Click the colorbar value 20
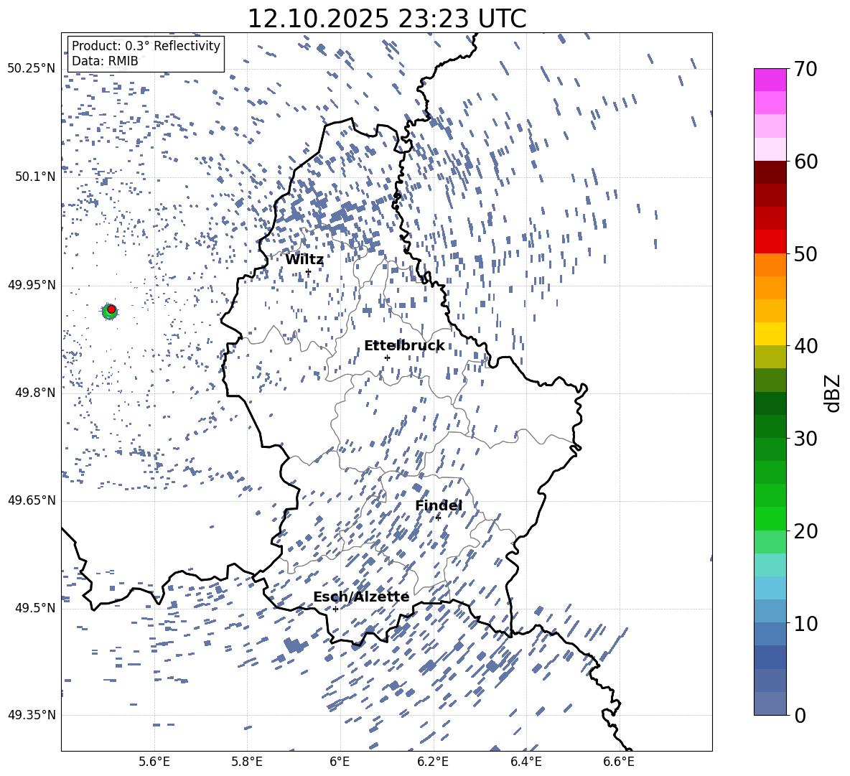850x776 pixels. [805, 530]
